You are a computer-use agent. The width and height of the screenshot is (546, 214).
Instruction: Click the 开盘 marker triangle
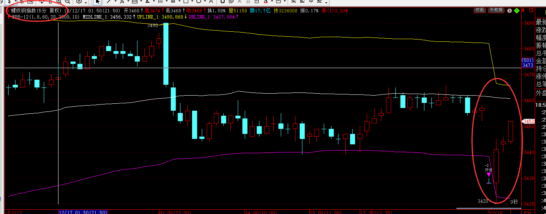489,175
